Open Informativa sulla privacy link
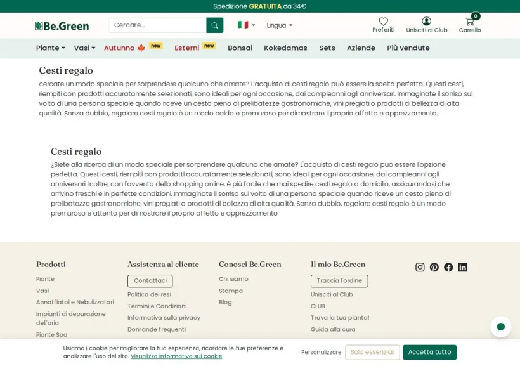The image size is (520, 366). 164,318
